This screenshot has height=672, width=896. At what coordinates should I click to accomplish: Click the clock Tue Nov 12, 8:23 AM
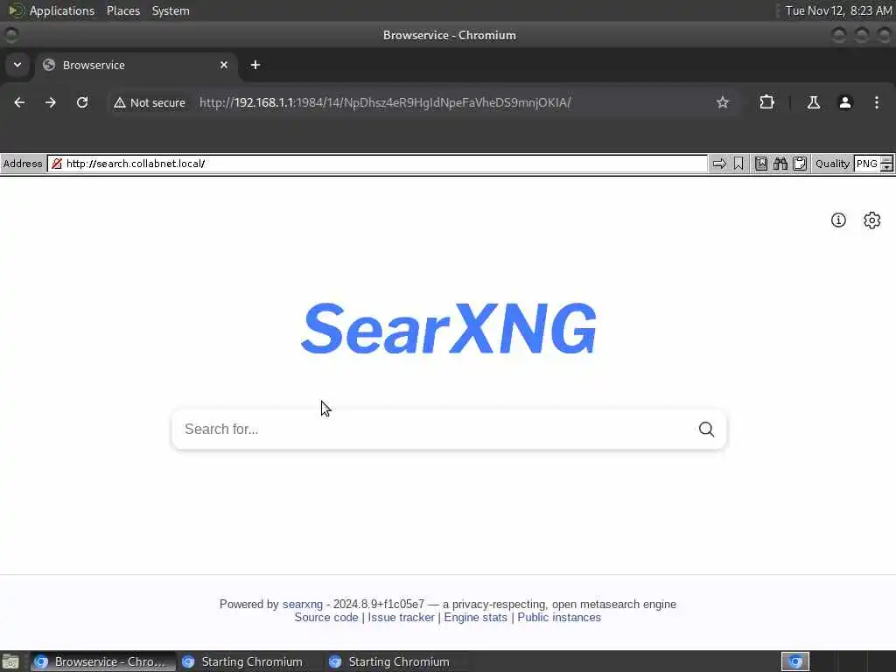pyautogui.click(x=838, y=10)
